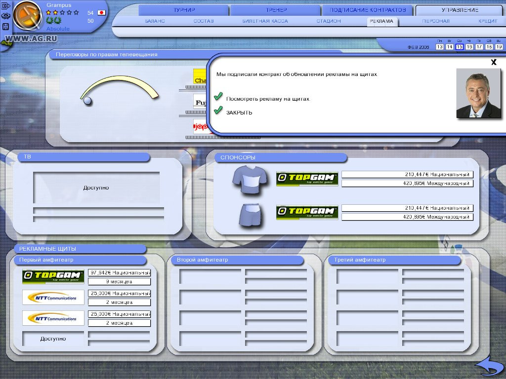Open the ТРЕНЕР tab
The width and height of the screenshot is (506, 379).
tap(276, 10)
